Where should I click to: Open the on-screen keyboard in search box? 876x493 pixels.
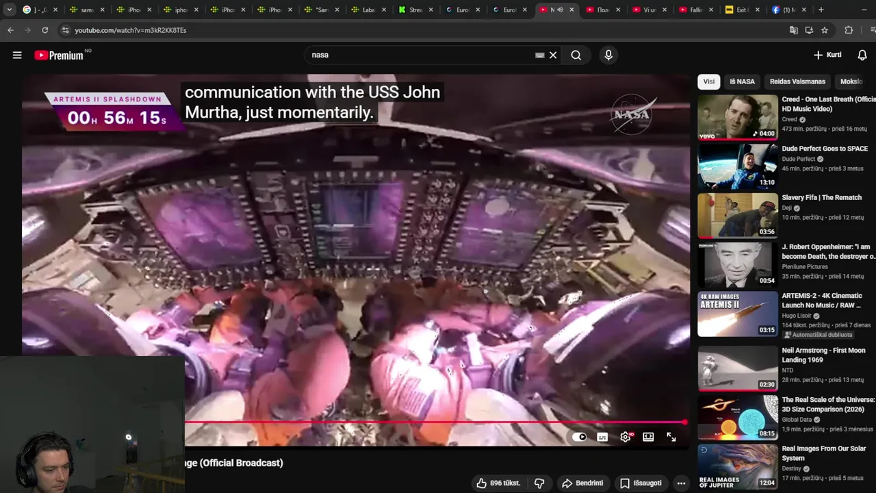coord(539,55)
